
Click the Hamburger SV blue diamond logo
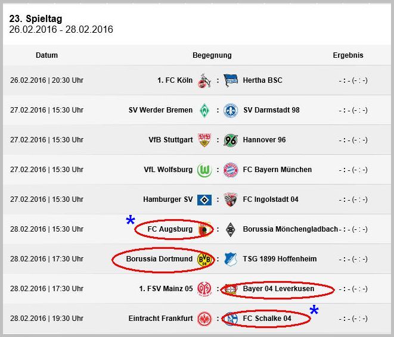(x=204, y=199)
